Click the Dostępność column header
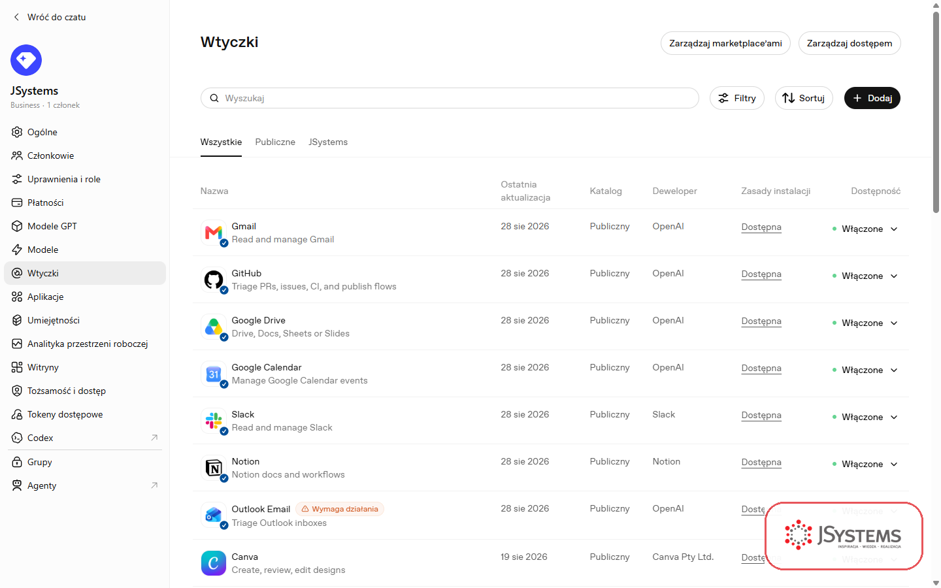 [x=876, y=191]
